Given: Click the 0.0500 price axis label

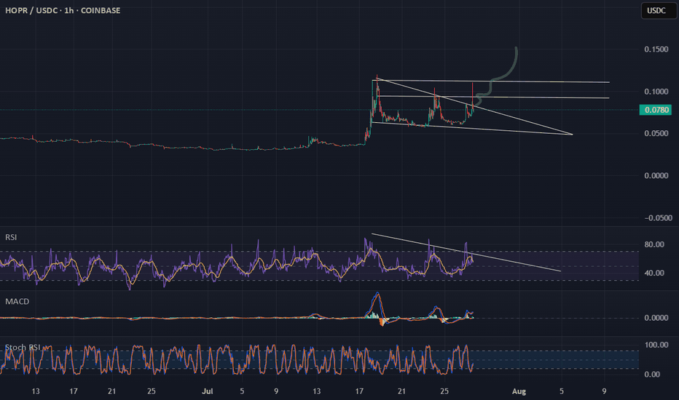Looking at the screenshot, I should 656,134.
